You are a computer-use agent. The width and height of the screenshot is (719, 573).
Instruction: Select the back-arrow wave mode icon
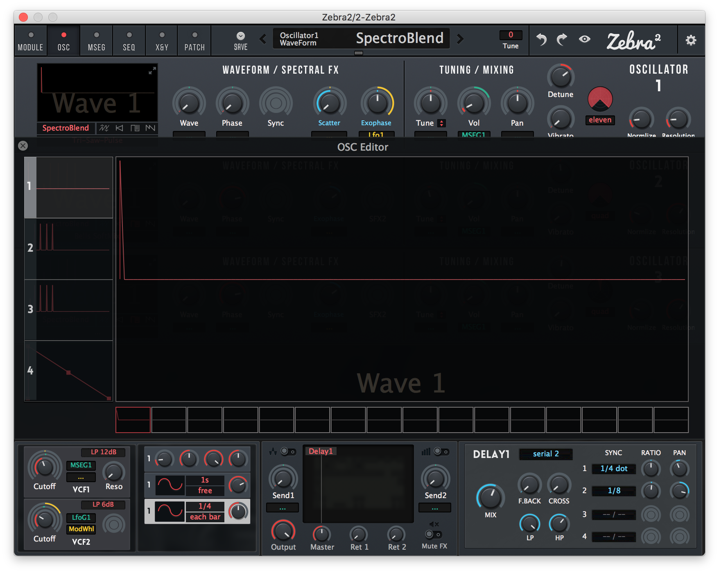tap(119, 128)
